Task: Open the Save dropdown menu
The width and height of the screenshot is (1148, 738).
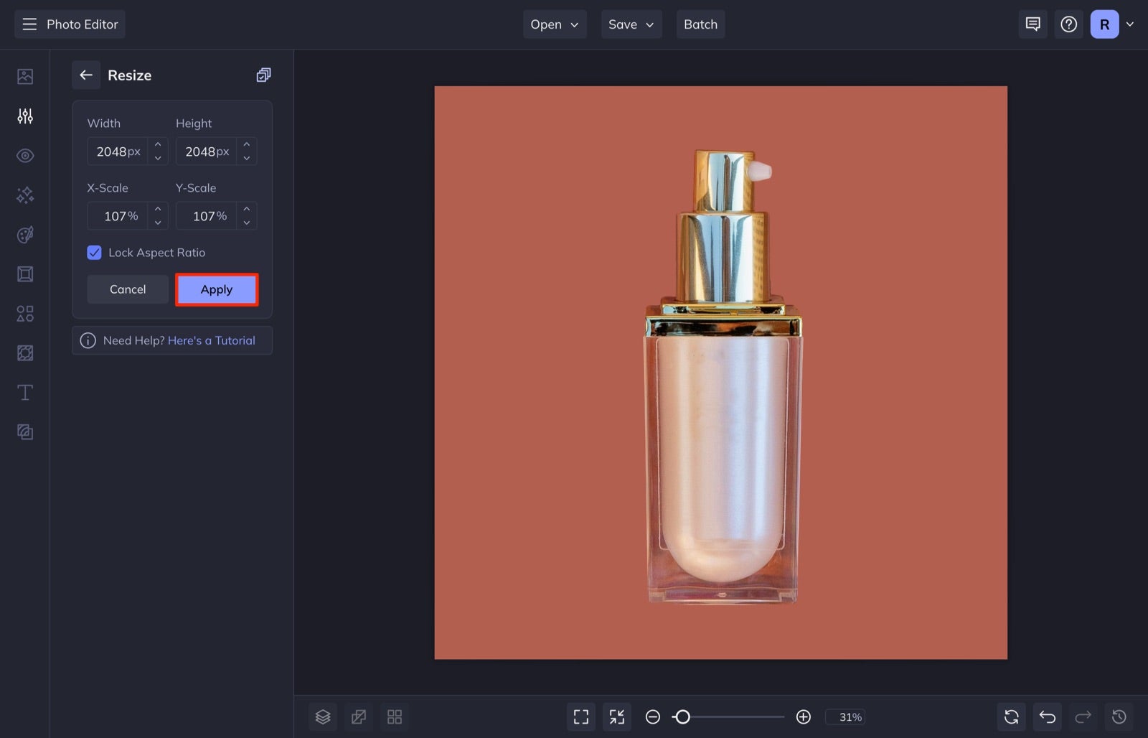Action: tap(631, 24)
